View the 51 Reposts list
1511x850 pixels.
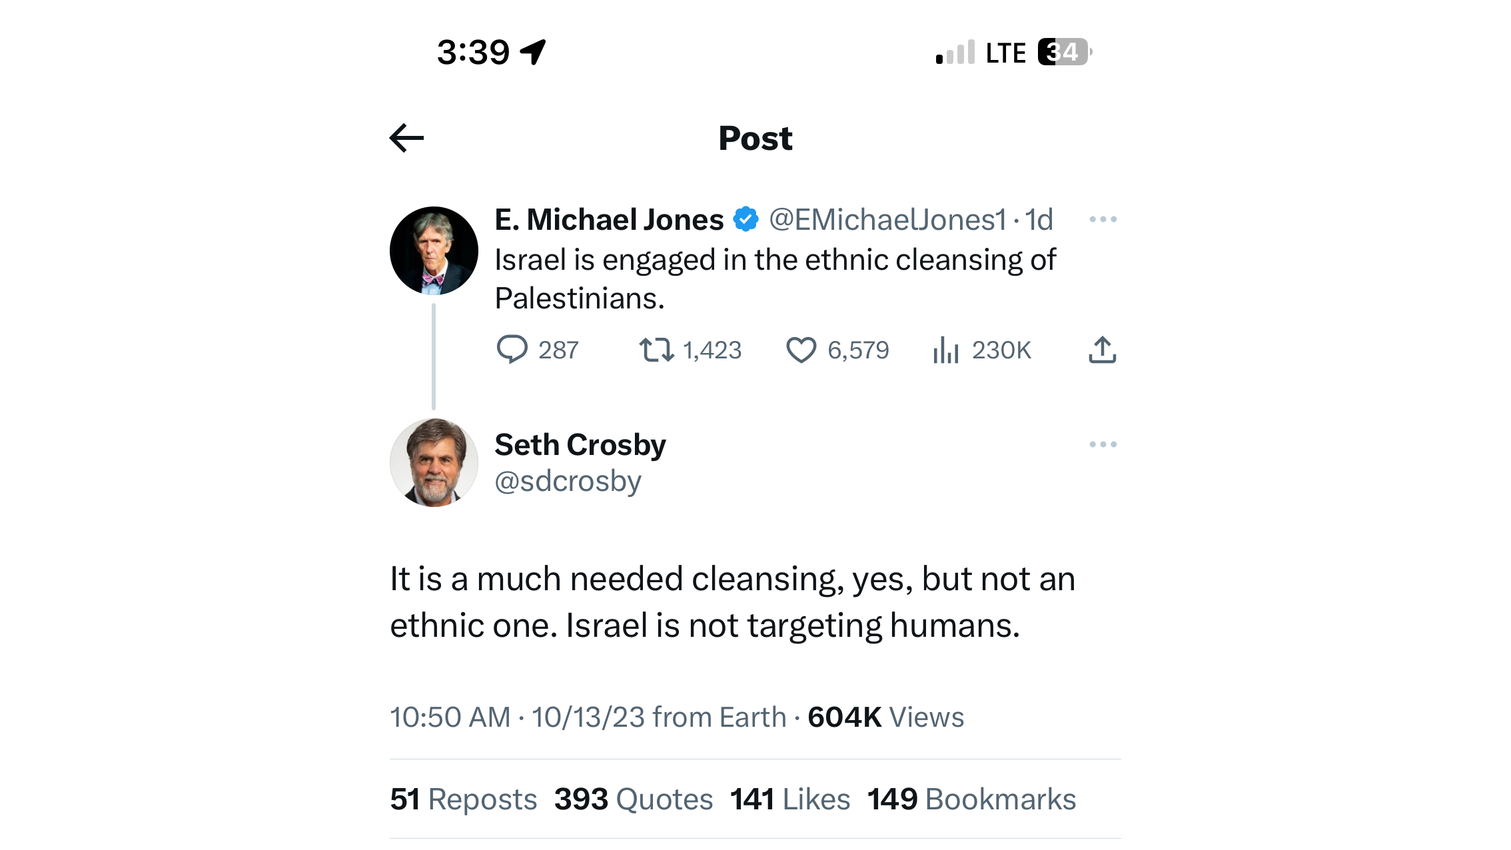tap(463, 799)
